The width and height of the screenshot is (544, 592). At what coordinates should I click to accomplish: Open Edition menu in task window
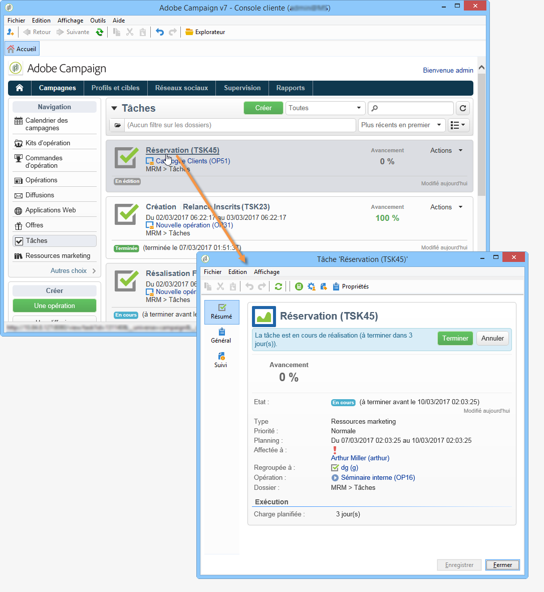(237, 272)
